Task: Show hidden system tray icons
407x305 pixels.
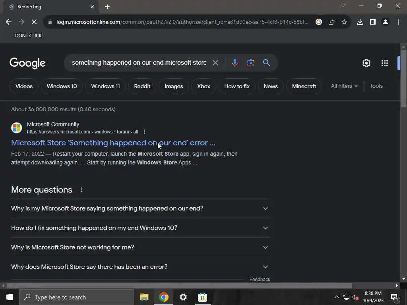Action: (336, 297)
